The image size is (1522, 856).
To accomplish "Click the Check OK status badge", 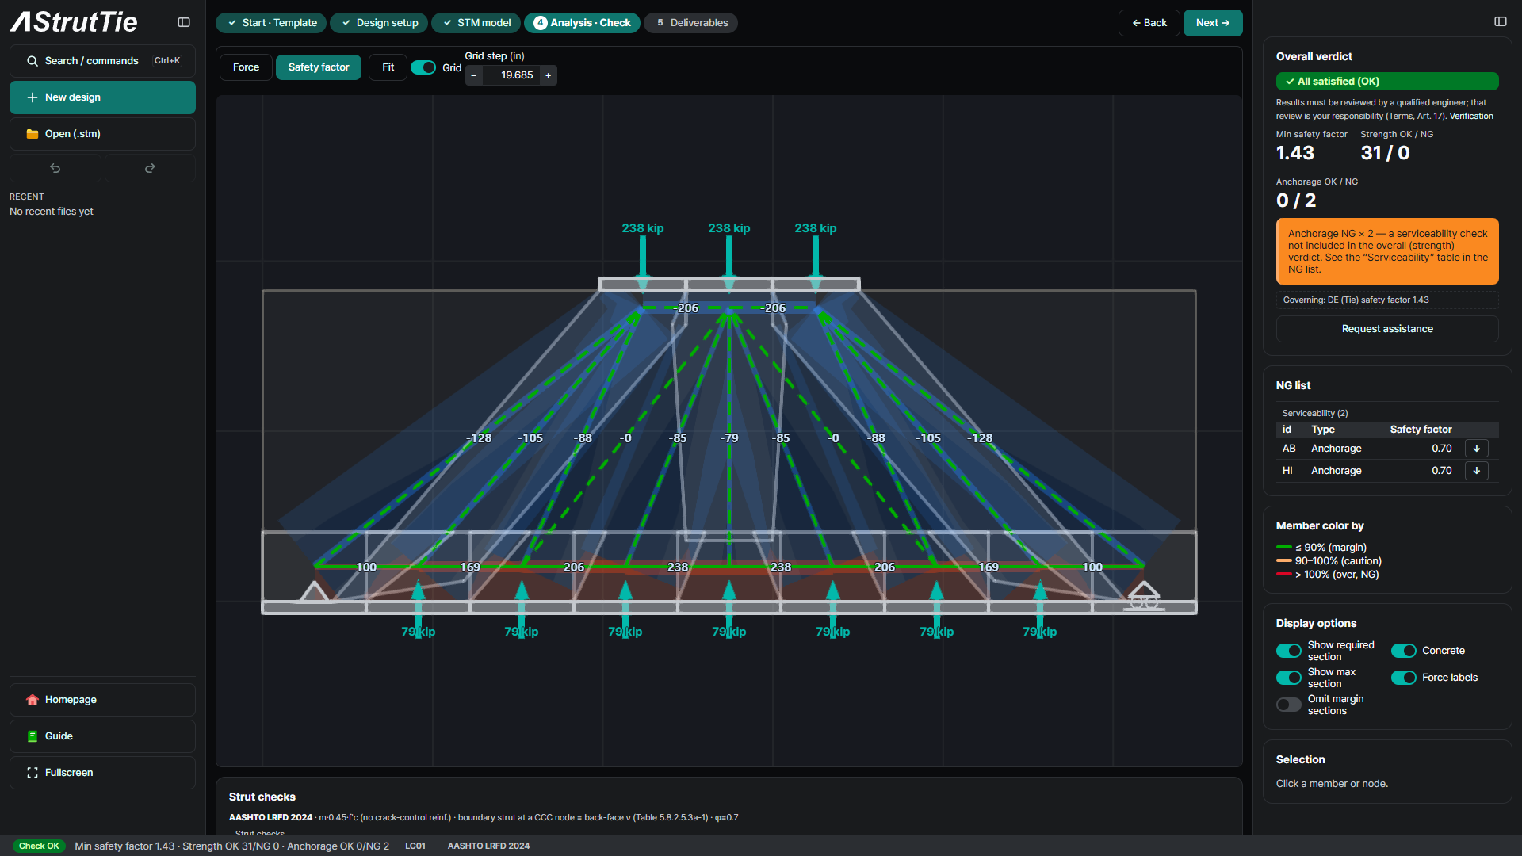I will [x=39, y=846].
